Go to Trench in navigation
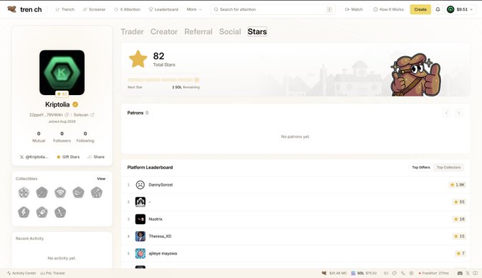This screenshot has width=482, height=278. click(x=65, y=9)
